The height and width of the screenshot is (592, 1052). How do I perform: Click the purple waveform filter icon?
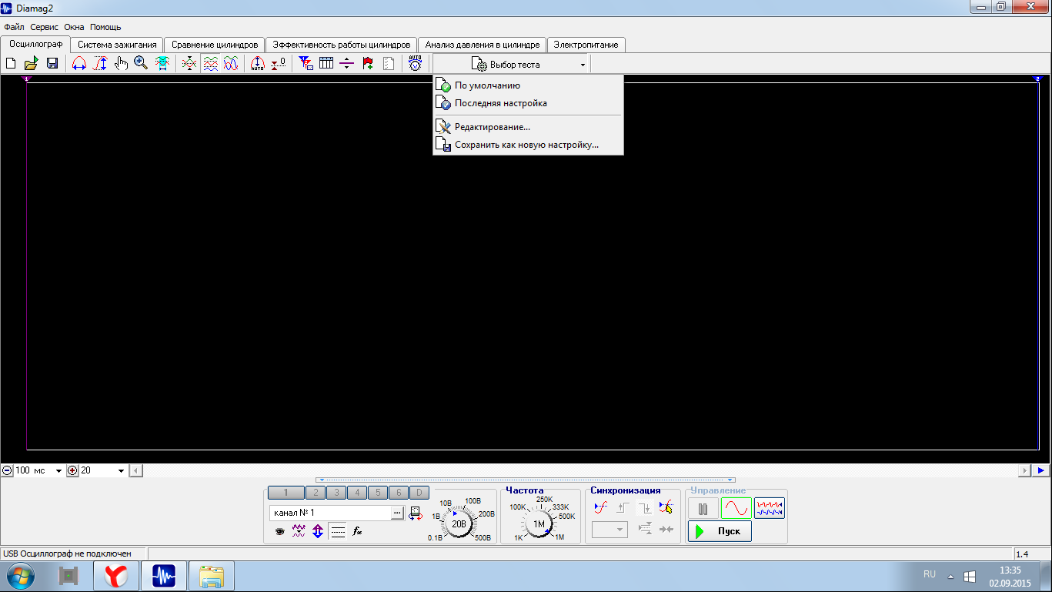299,531
